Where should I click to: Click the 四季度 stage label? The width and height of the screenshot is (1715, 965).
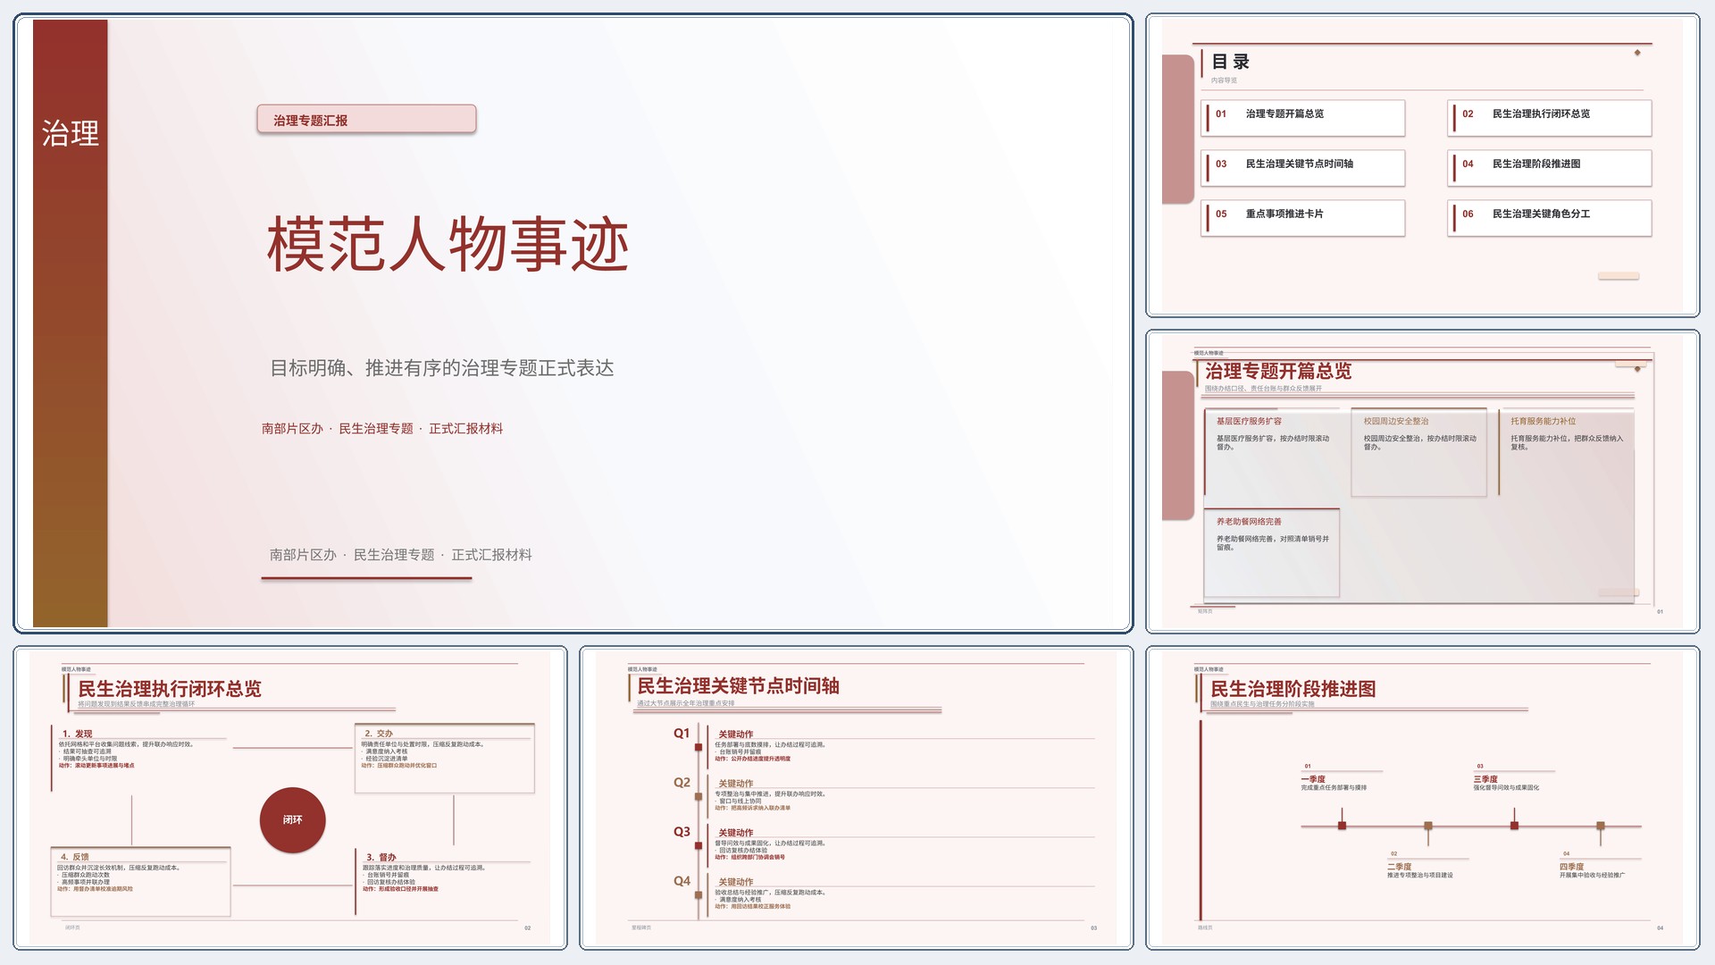(1572, 867)
